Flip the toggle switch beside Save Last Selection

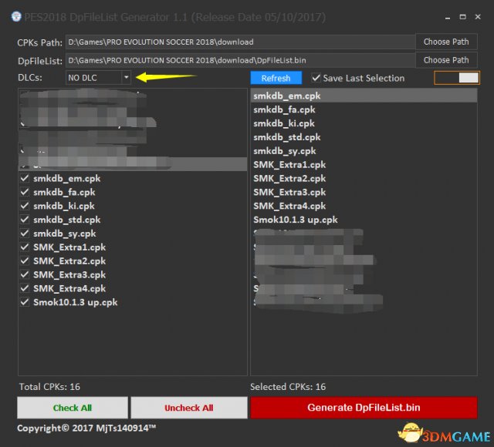pyautogui.click(x=457, y=78)
